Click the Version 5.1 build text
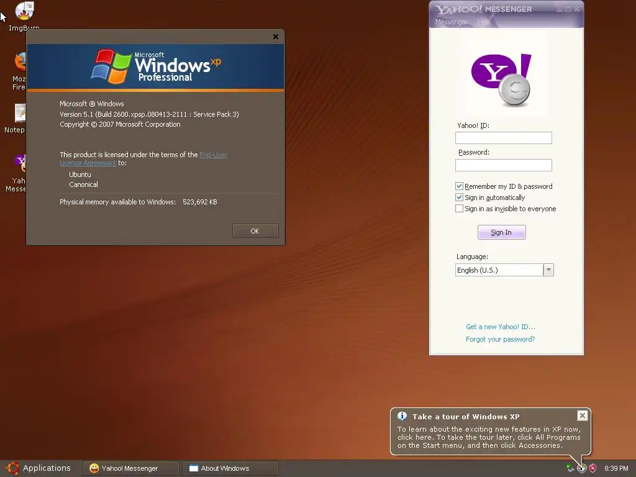The width and height of the screenshot is (636, 477). (x=149, y=114)
